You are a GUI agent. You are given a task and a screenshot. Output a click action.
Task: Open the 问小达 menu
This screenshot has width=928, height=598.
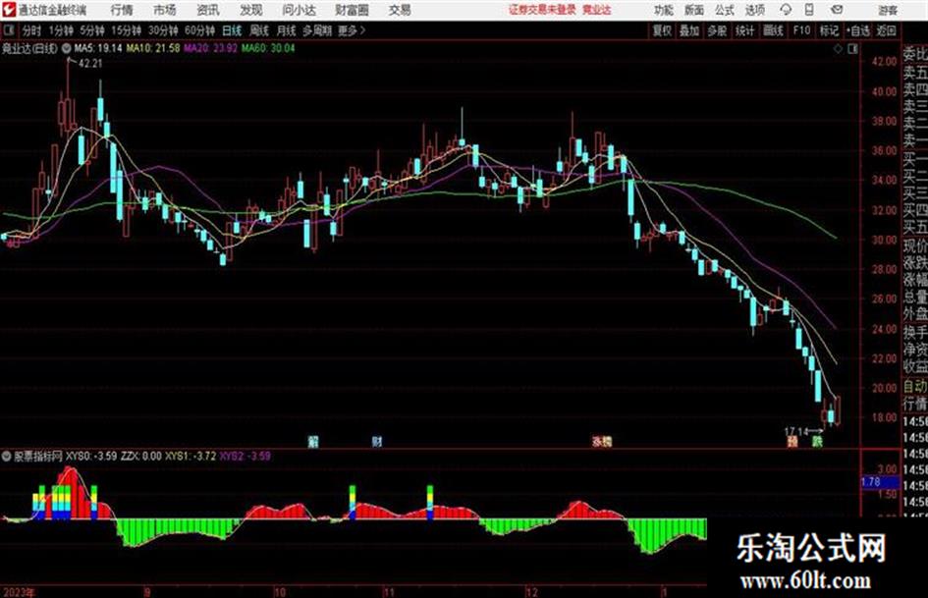click(299, 10)
